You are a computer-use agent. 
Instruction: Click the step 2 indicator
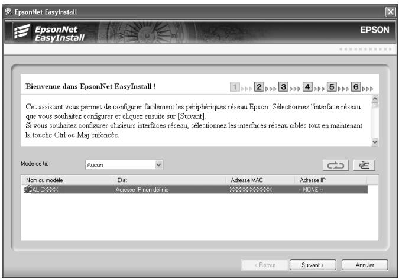[x=259, y=87]
